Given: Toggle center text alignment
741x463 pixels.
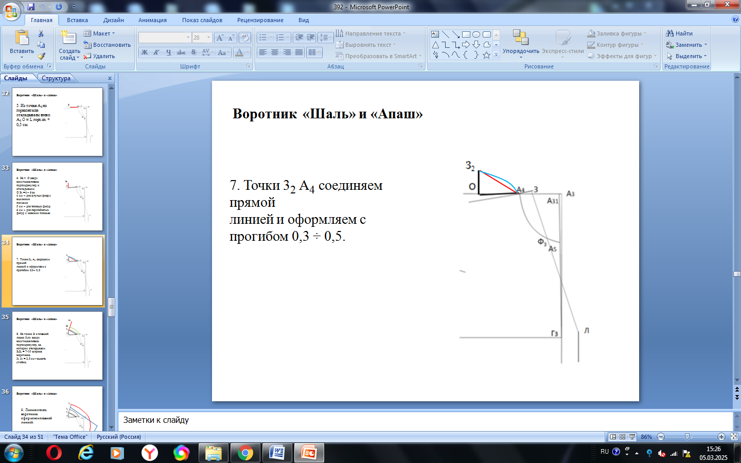Looking at the screenshot, I should pos(275,52).
